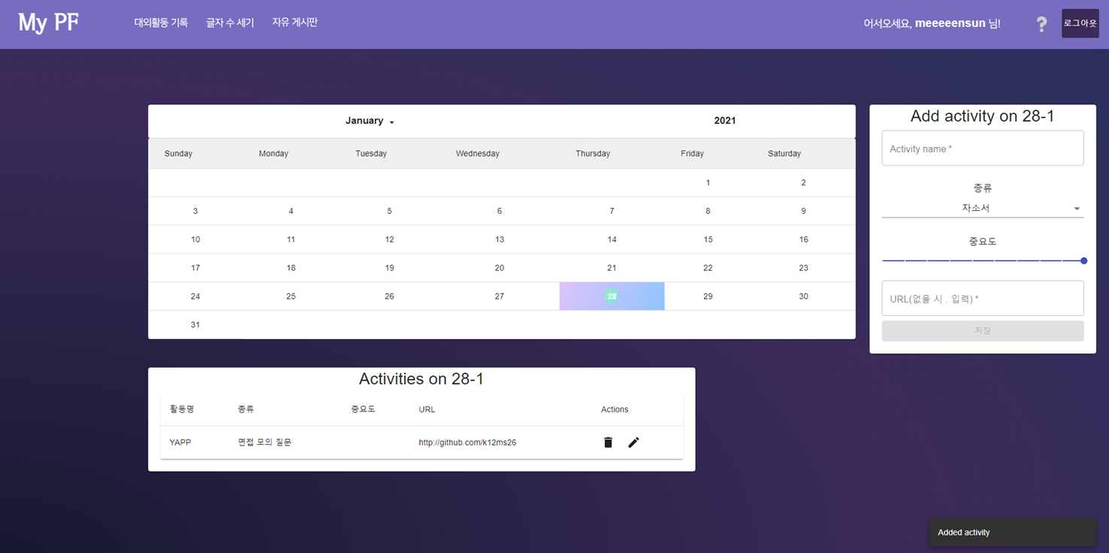Delete the YAPP activity using the trash icon
This screenshot has height=553, width=1109.
click(607, 442)
